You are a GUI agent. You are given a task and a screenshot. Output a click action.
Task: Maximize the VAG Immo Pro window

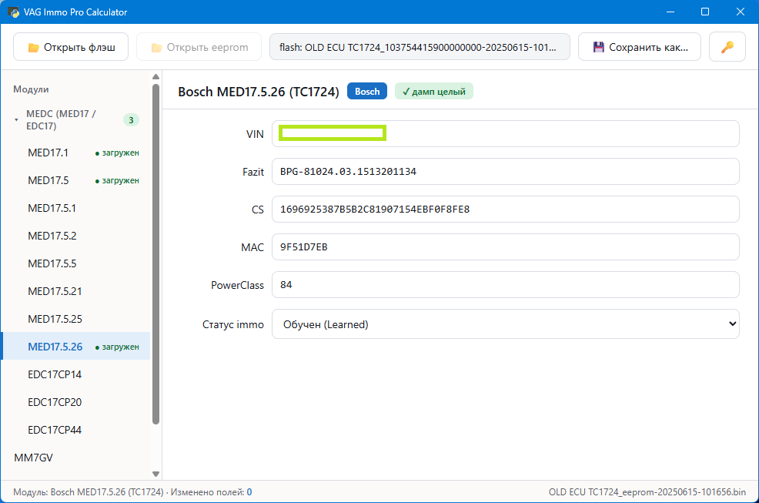pyautogui.click(x=705, y=12)
